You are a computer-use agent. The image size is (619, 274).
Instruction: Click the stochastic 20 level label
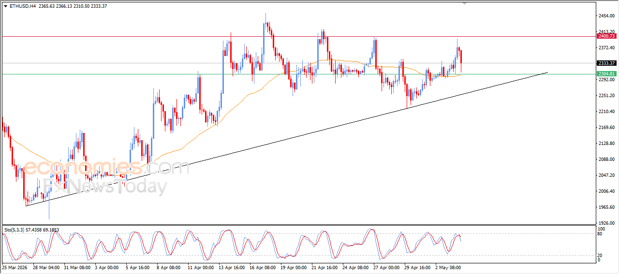point(600,255)
